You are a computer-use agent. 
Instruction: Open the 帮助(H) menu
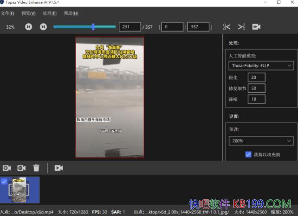click(x=71, y=13)
